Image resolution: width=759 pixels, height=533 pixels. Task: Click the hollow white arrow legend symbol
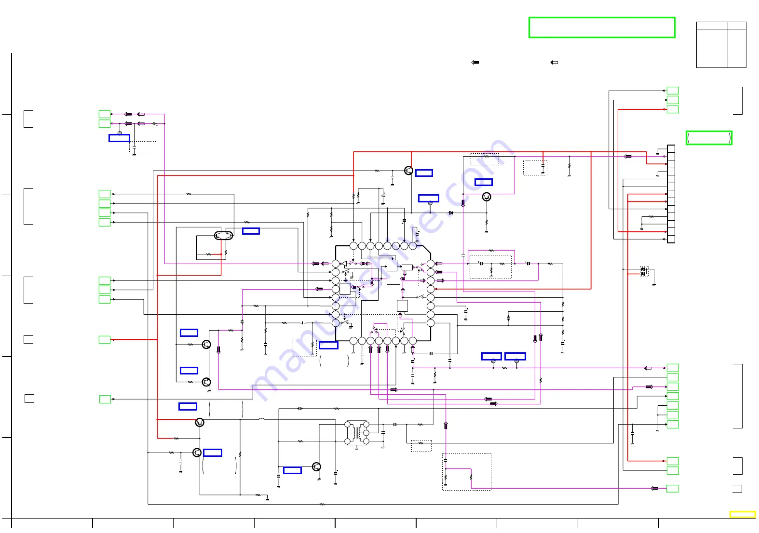click(554, 62)
